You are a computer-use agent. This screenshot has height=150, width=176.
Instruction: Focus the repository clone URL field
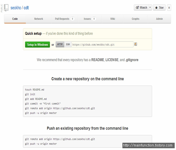102,45
